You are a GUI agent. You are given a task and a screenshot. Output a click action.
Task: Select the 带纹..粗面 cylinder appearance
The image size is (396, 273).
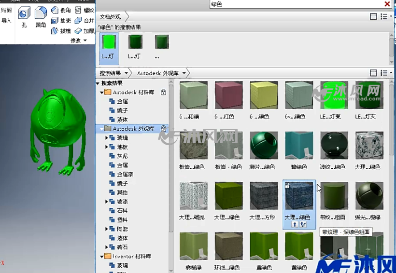click(334, 196)
